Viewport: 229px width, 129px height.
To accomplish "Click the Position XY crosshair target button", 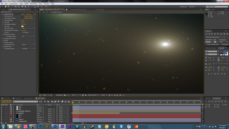I will pos(22,16).
